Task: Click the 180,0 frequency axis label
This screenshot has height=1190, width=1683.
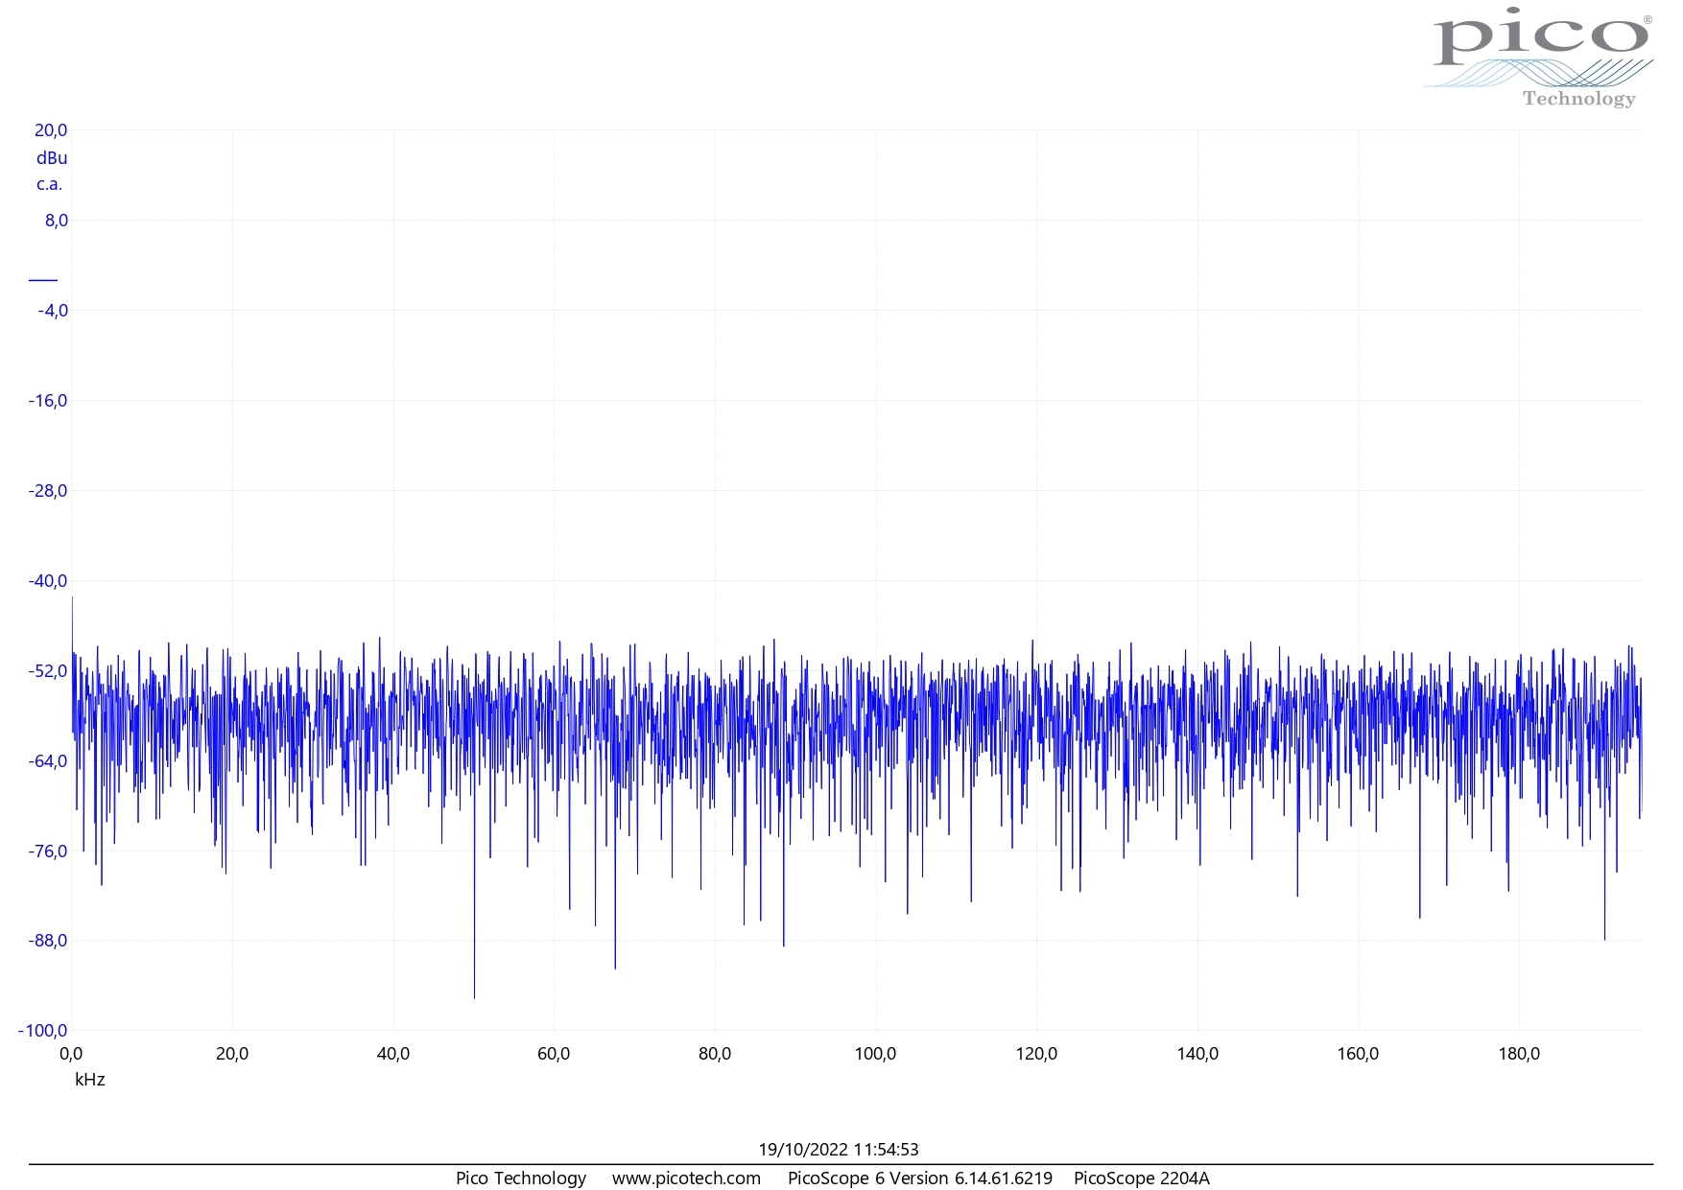Action: (x=1519, y=1054)
